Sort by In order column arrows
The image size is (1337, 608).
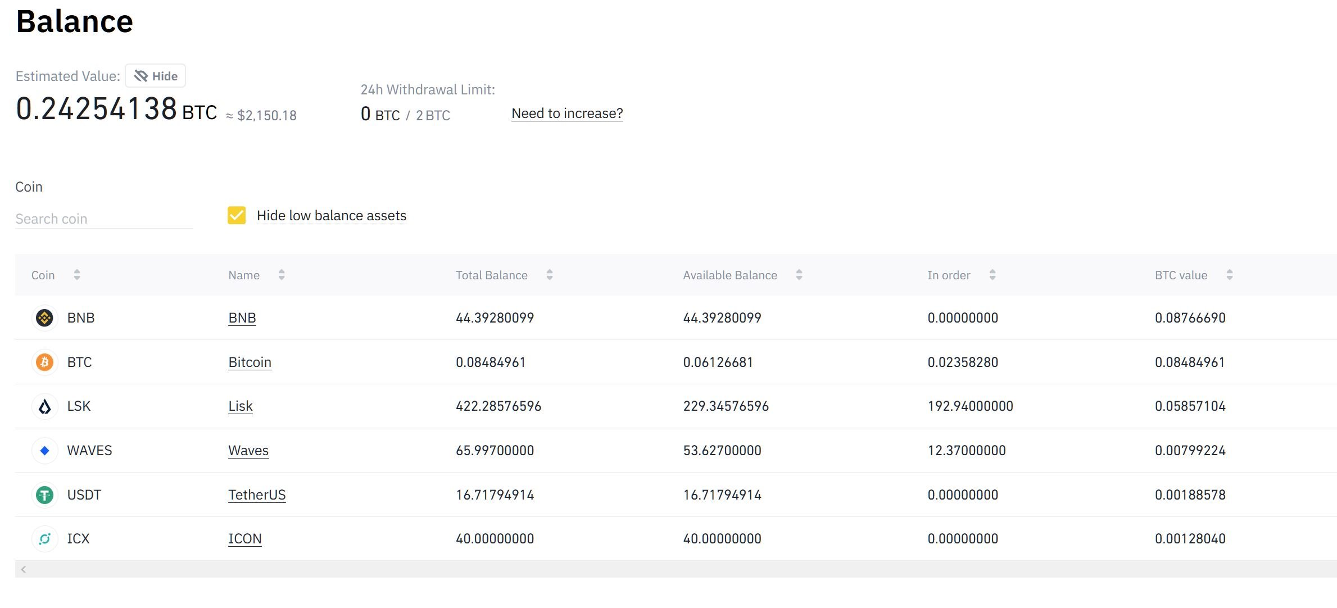point(992,275)
